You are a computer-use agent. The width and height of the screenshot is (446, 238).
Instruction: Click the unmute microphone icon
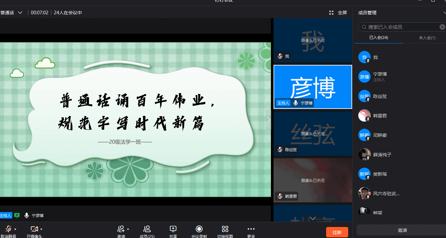[8, 229]
